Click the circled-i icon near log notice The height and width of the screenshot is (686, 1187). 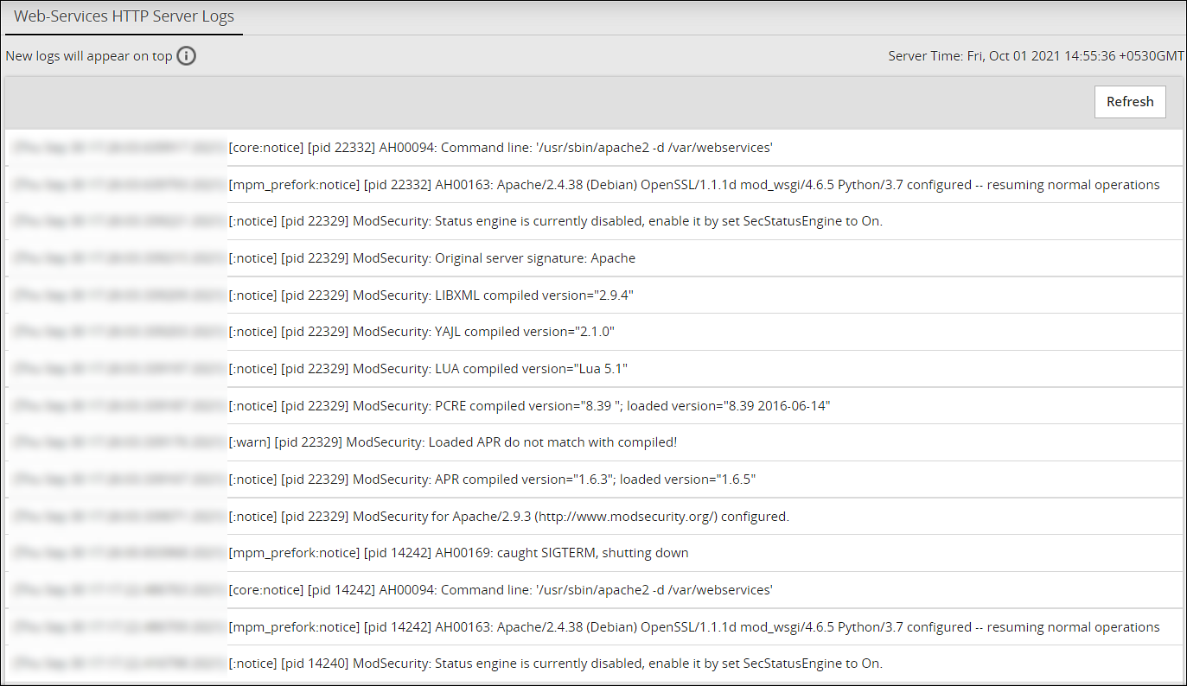187,55
